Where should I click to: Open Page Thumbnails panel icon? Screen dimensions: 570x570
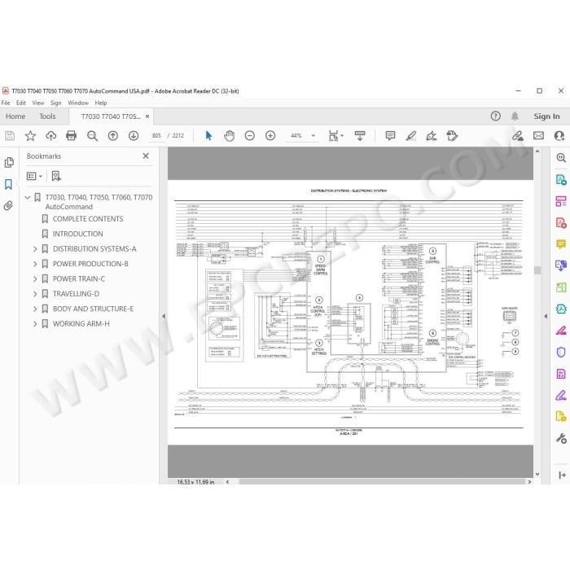click(9, 163)
